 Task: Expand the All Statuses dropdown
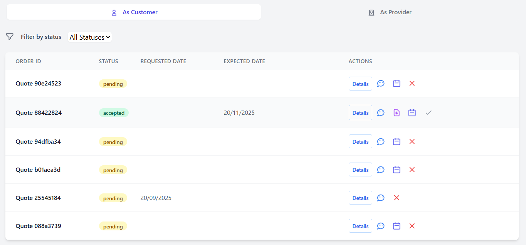[90, 37]
